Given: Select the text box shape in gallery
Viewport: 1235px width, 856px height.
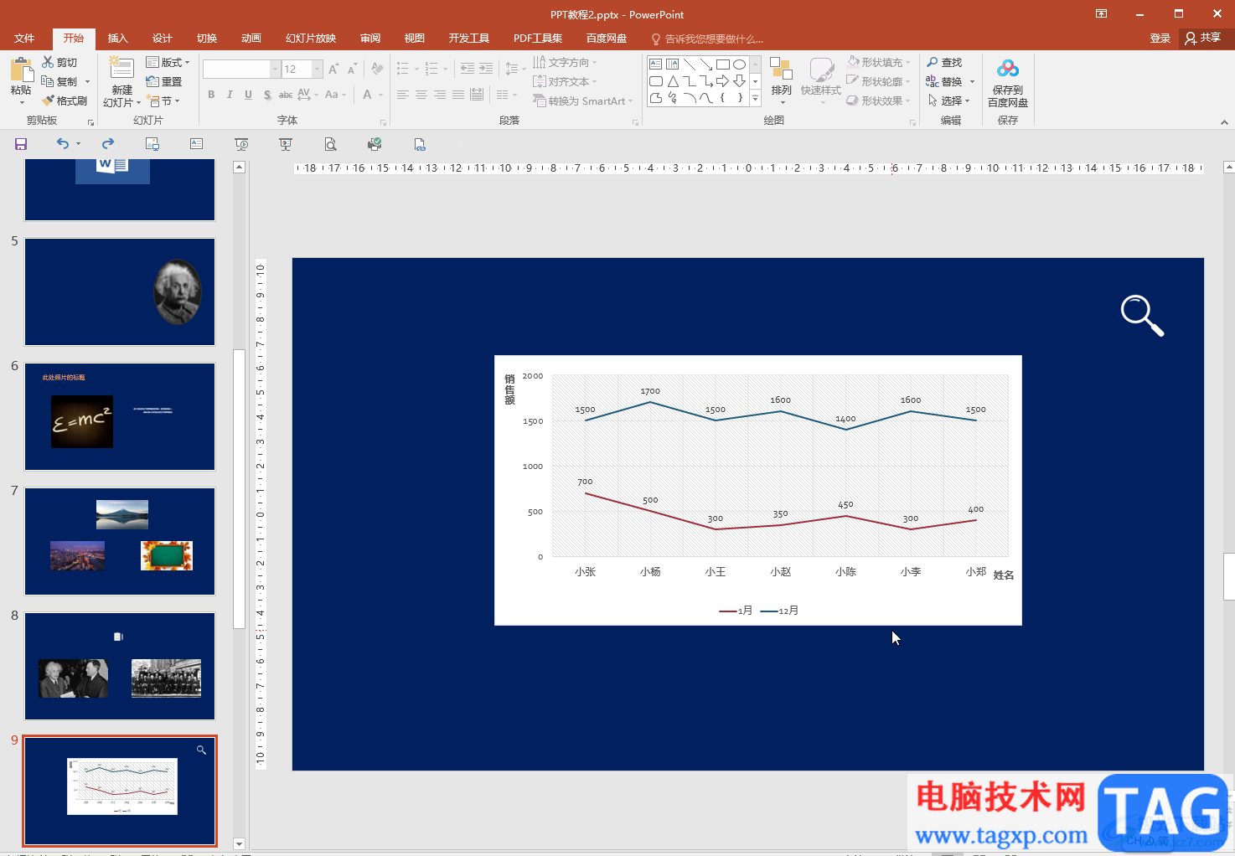Looking at the screenshot, I should click(656, 64).
